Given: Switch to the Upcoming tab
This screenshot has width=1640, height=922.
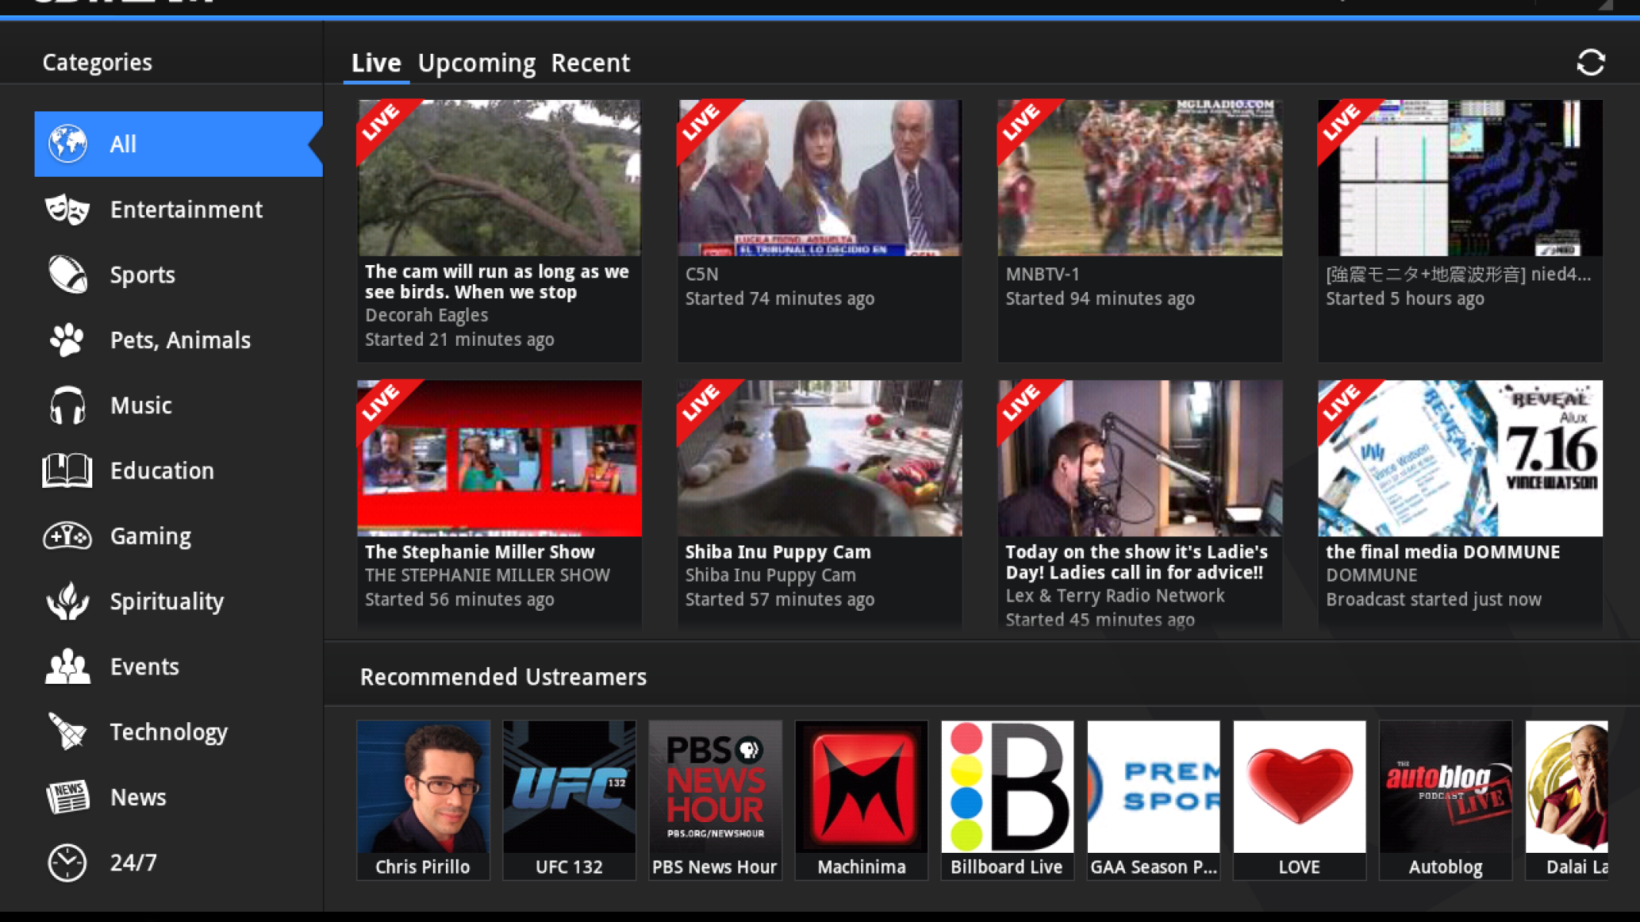Looking at the screenshot, I should point(476,63).
